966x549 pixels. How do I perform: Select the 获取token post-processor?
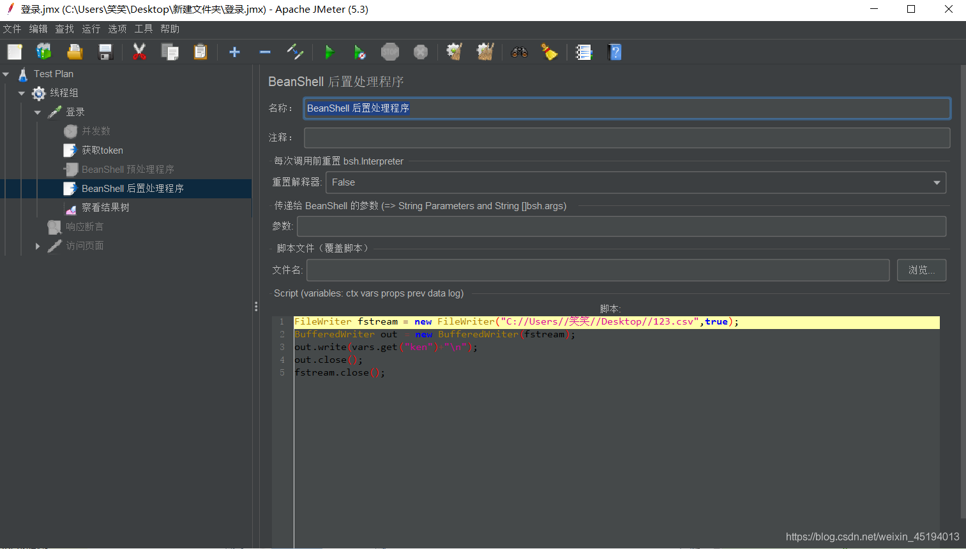click(x=102, y=150)
